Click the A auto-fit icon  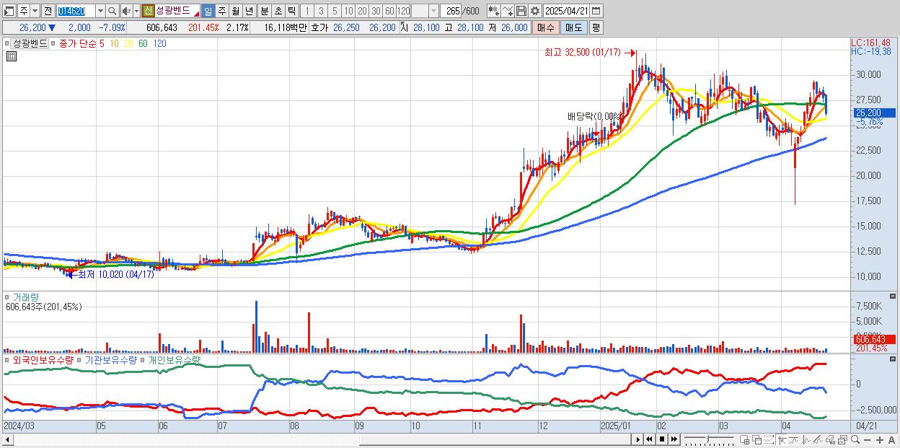(x=892, y=439)
